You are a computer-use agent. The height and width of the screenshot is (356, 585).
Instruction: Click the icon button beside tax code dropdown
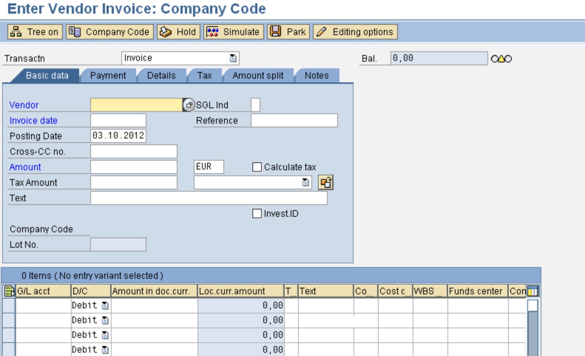(326, 182)
